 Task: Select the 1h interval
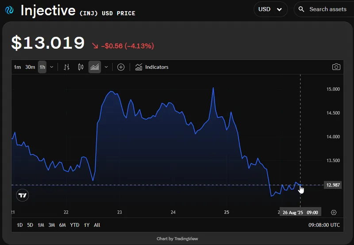42,67
